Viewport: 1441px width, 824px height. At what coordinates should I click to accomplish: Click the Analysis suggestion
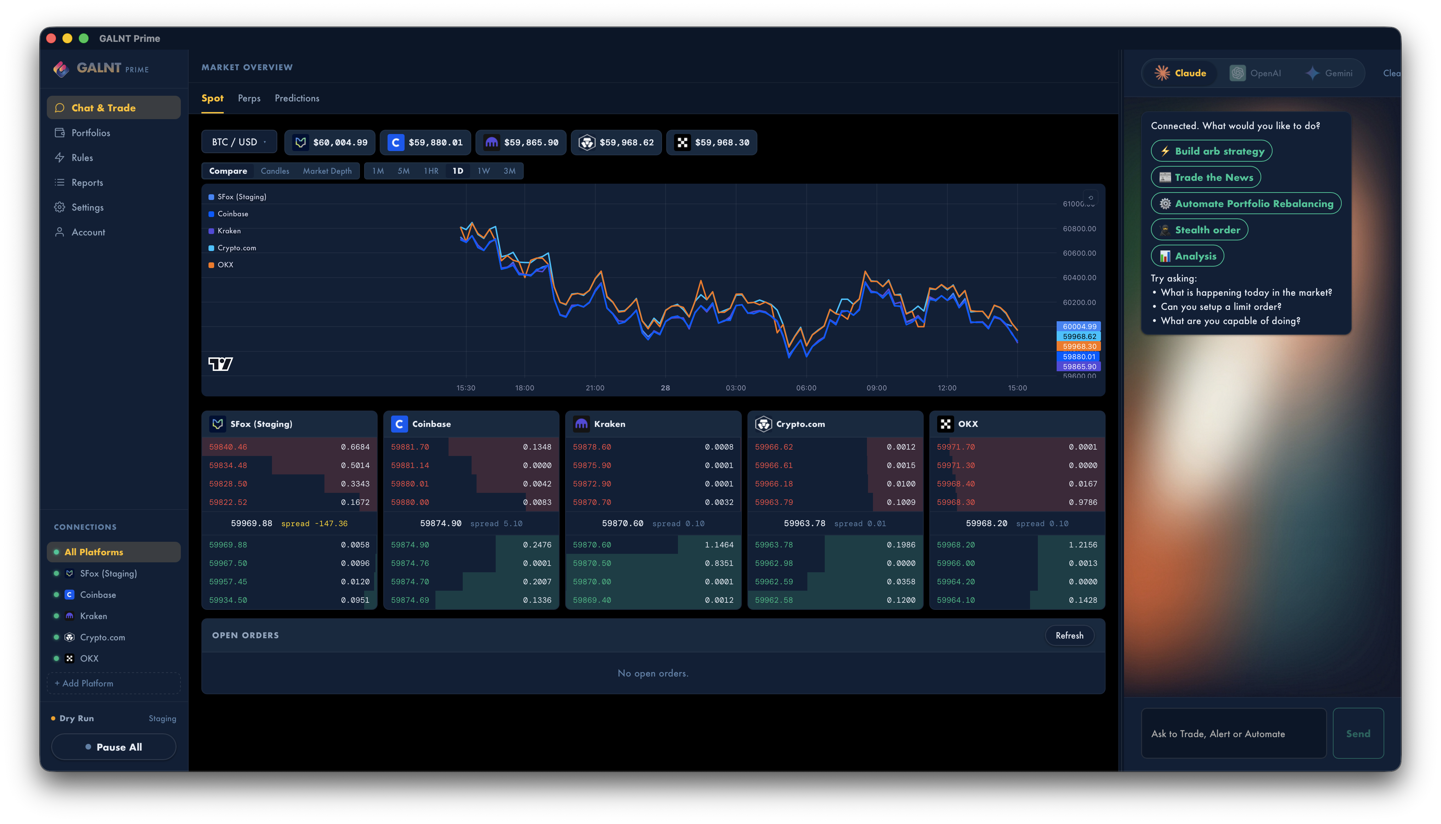[1187, 256]
